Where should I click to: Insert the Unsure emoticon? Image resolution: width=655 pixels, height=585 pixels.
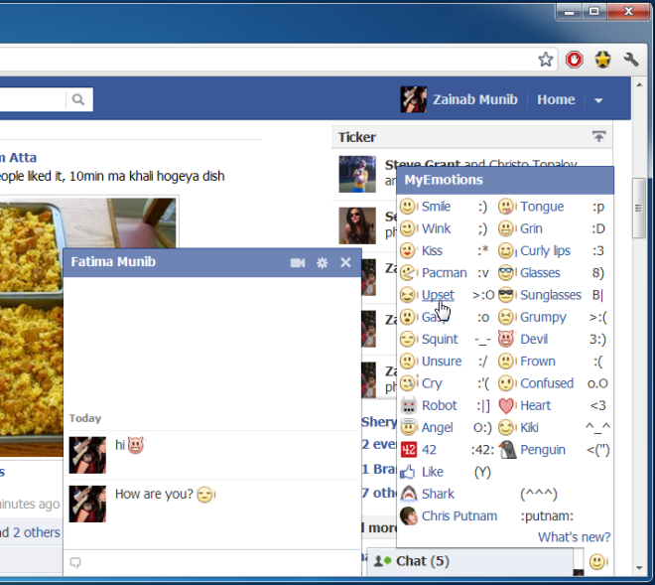442,362
